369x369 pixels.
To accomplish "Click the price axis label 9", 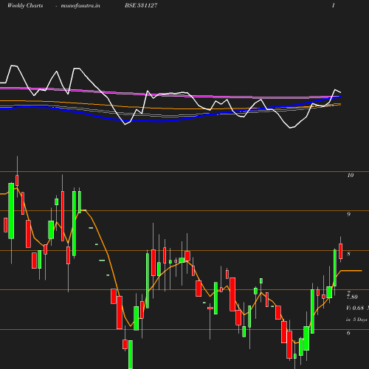I will (348, 214).
